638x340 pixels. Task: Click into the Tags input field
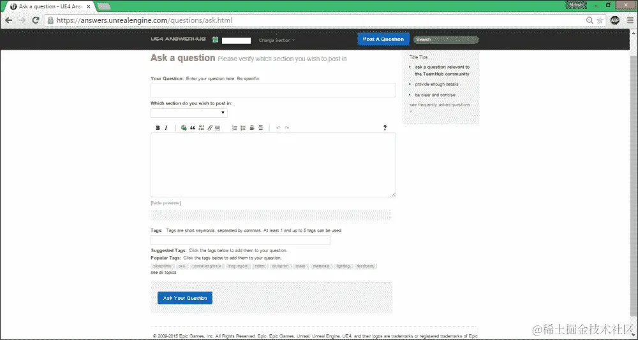point(241,239)
